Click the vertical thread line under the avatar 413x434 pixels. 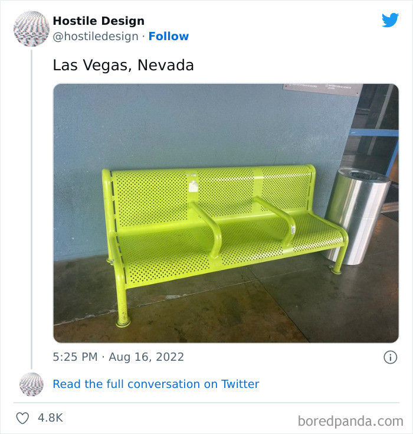(31, 207)
